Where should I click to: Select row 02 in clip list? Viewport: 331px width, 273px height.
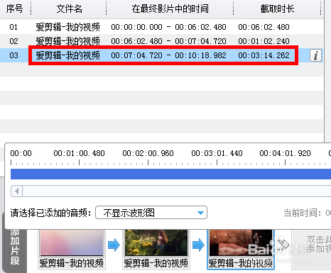162,41
